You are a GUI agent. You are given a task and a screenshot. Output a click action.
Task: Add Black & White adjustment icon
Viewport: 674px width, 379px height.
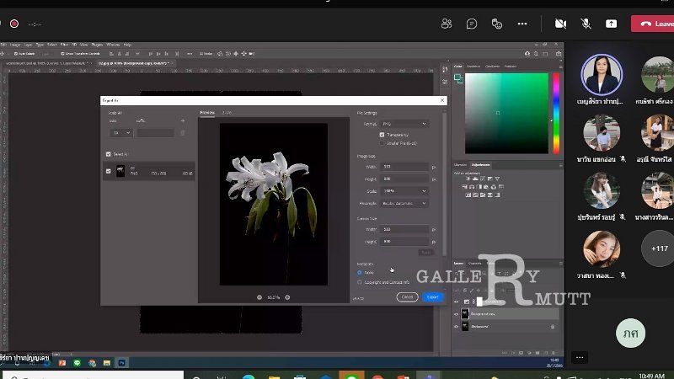tap(479, 186)
